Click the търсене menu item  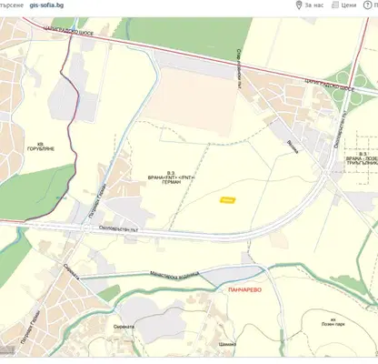pos(12,5)
